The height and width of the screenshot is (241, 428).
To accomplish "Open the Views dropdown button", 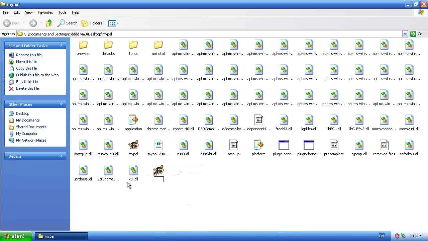I will point(113,23).
